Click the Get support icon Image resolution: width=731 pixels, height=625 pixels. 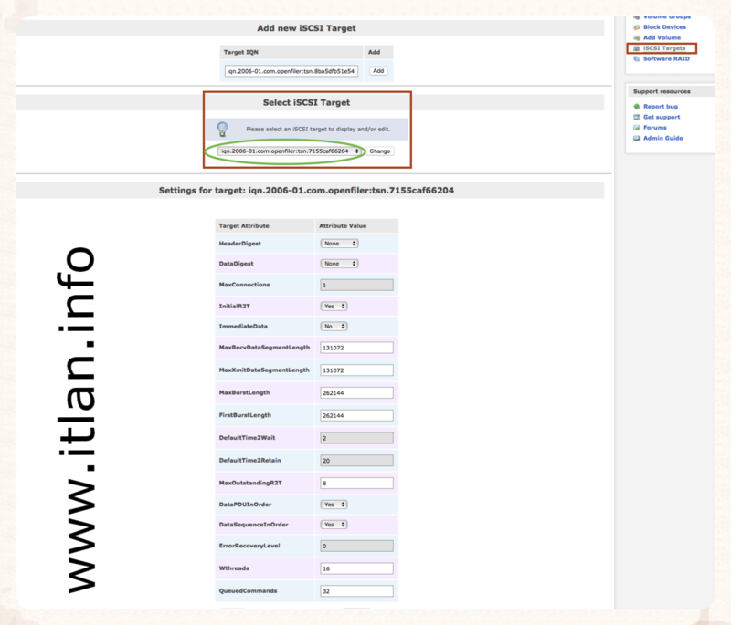pos(636,117)
